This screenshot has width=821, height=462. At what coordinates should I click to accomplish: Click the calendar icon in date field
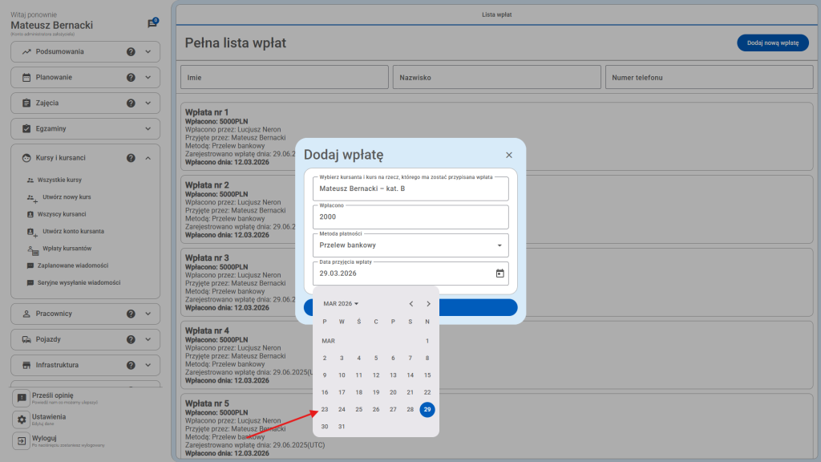499,274
